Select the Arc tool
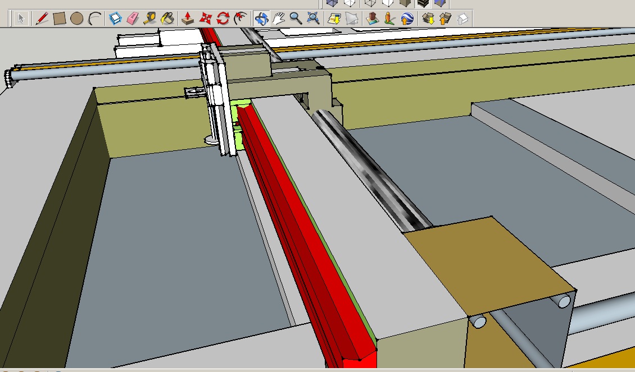The width and height of the screenshot is (635, 372). point(94,18)
